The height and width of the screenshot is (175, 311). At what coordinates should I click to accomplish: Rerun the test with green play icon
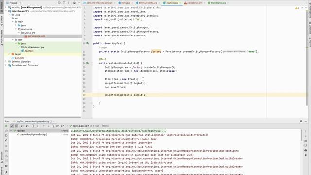[x=6, y=126]
